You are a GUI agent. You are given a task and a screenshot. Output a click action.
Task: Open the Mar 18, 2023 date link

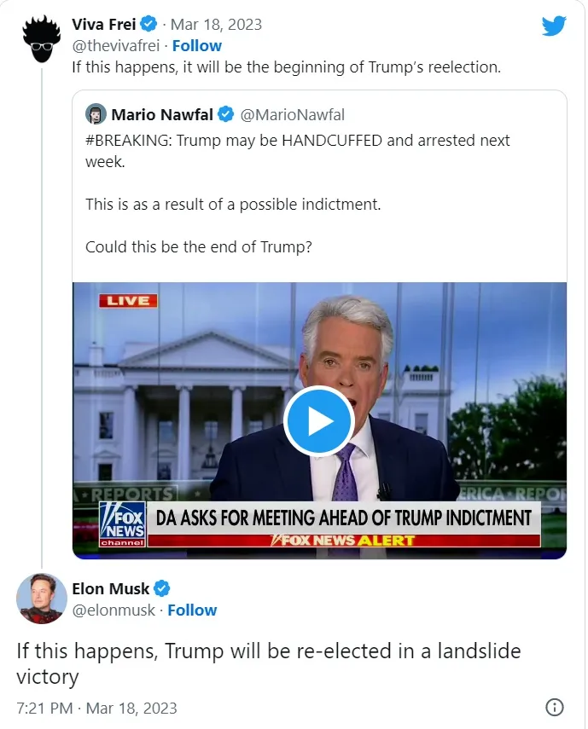point(218,24)
